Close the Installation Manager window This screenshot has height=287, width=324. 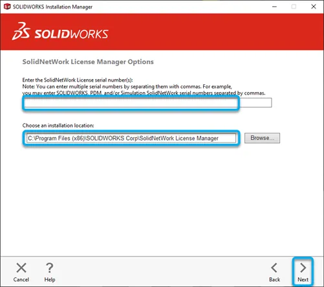314,6
